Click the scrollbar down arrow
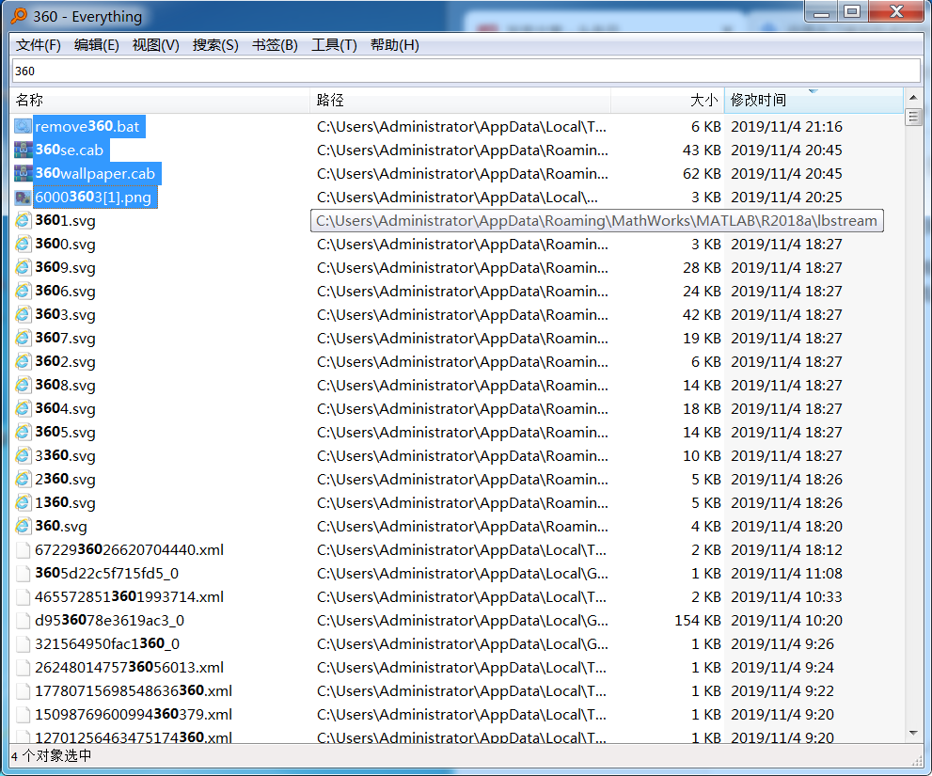 [913, 733]
